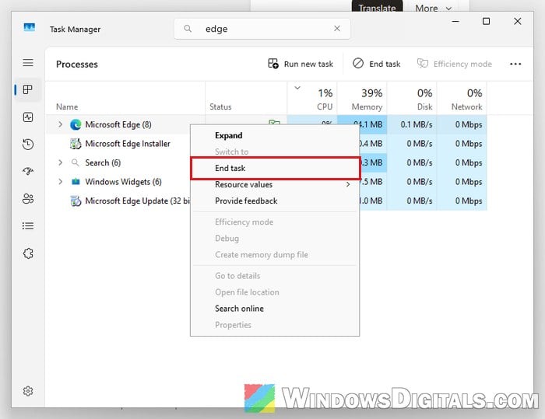The image size is (545, 419).
Task: Click the Windows Widgets process icon
Action: coord(76,182)
